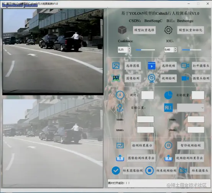
Task: Click the xmin coordinate field
Action: click(145, 119)
